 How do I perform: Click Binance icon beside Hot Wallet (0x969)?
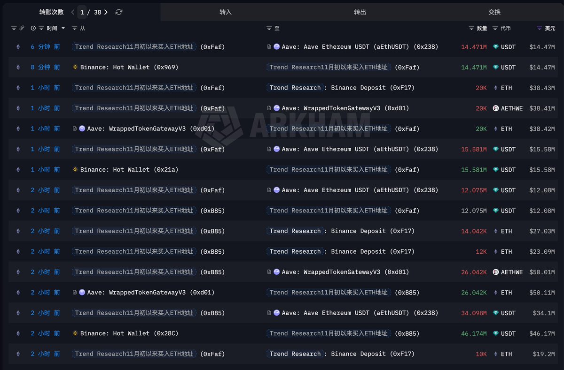click(75, 68)
